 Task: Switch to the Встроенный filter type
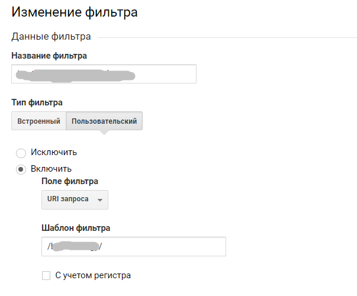click(38, 121)
